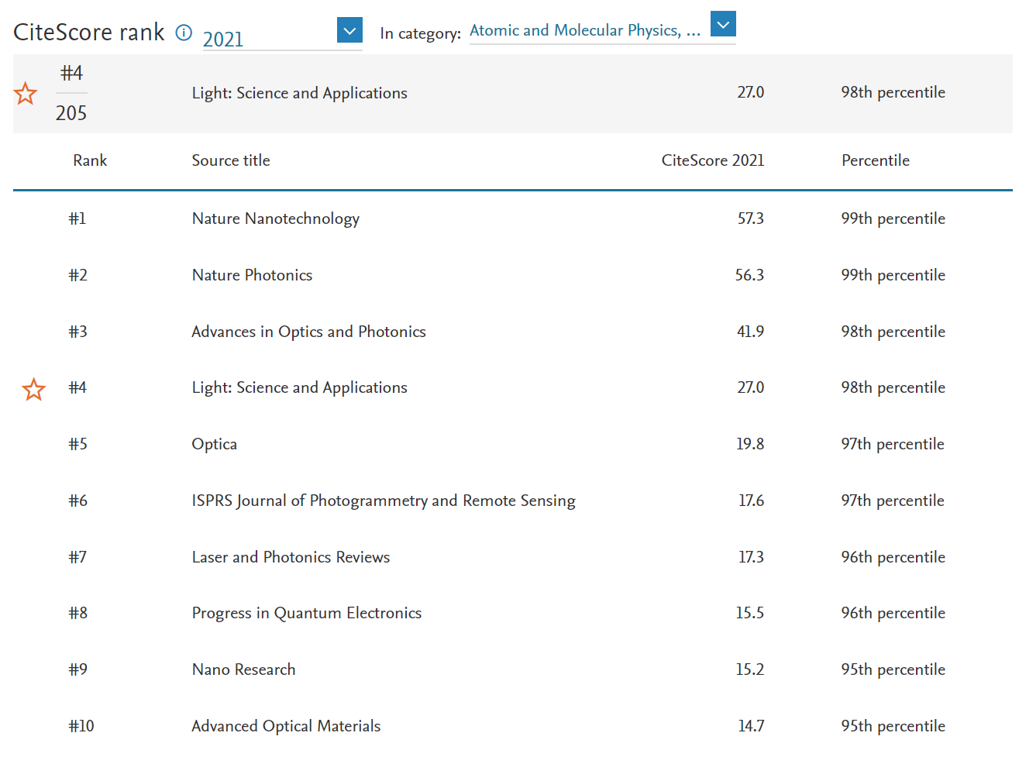This screenshot has height=757, width=1019.
Task: Open Nature Photonics source title
Action: click(x=252, y=275)
